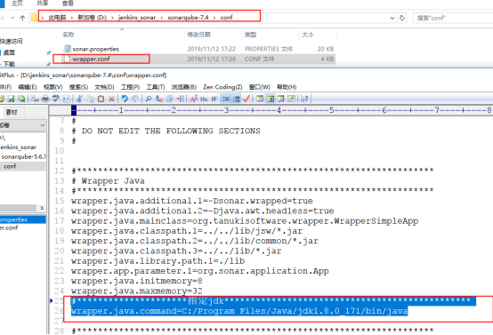The width and height of the screenshot is (493, 335).
Task: Click sidebar horizontal scrollbar right arrow
Action: pos(42,208)
